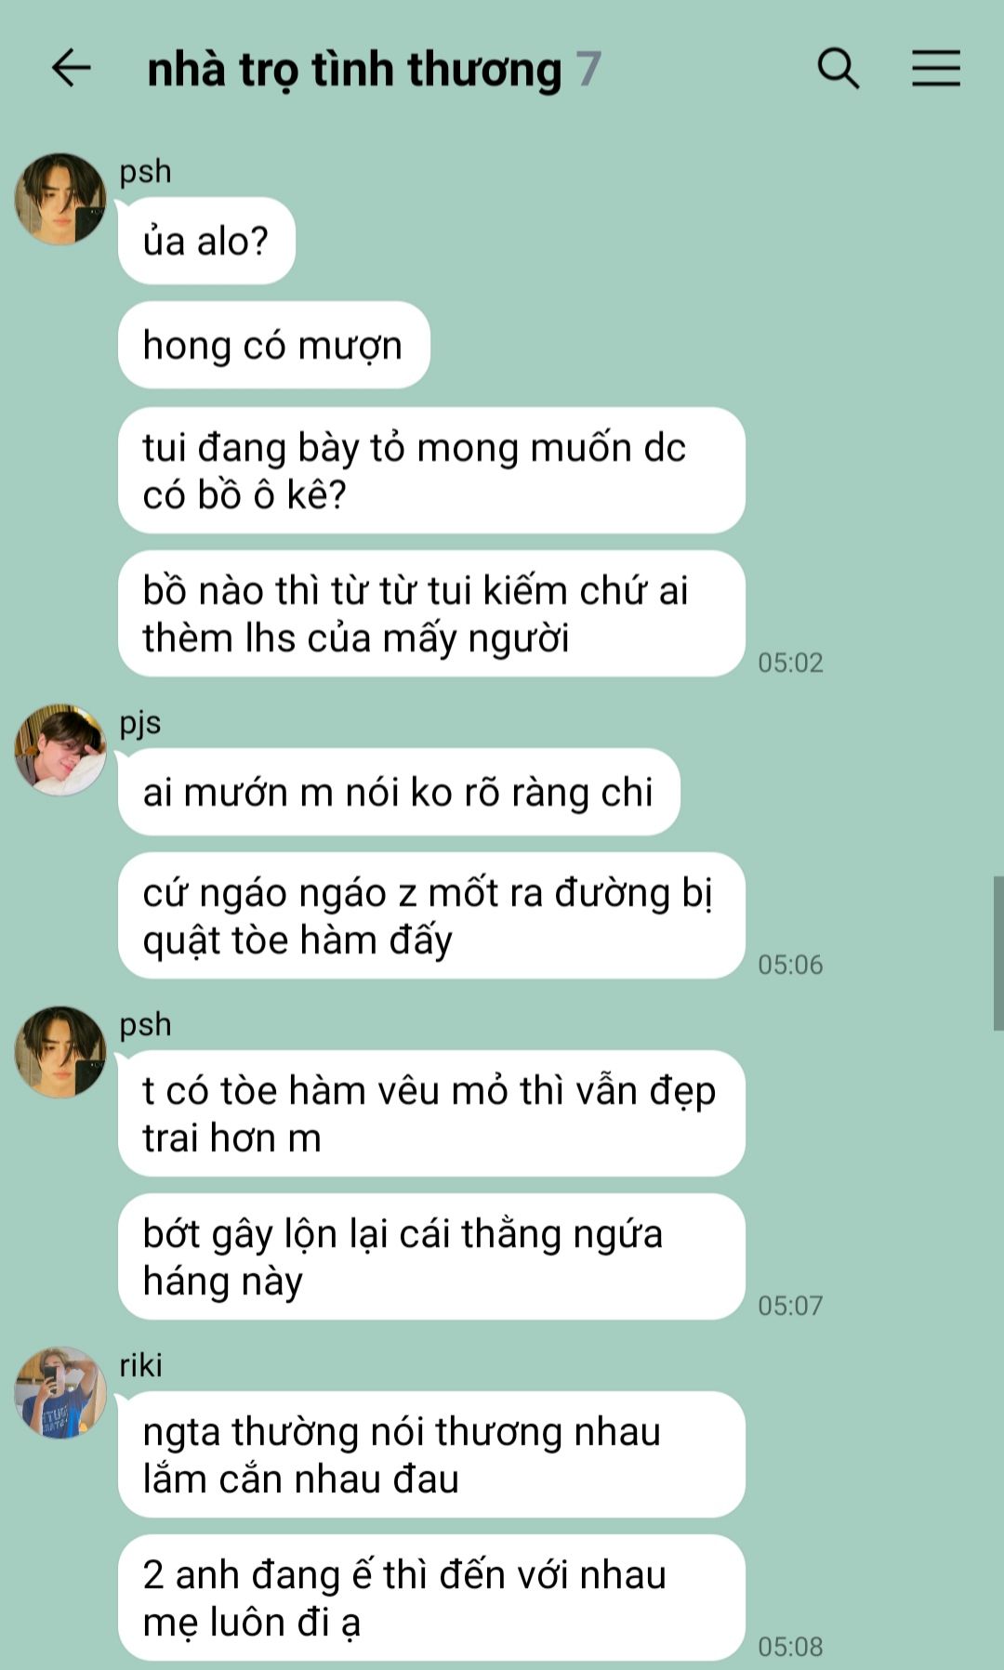1004x1670 pixels.
Task: Tap the bubble 'bồ nào thì từ từ'
Action: [x=431, y=613]
